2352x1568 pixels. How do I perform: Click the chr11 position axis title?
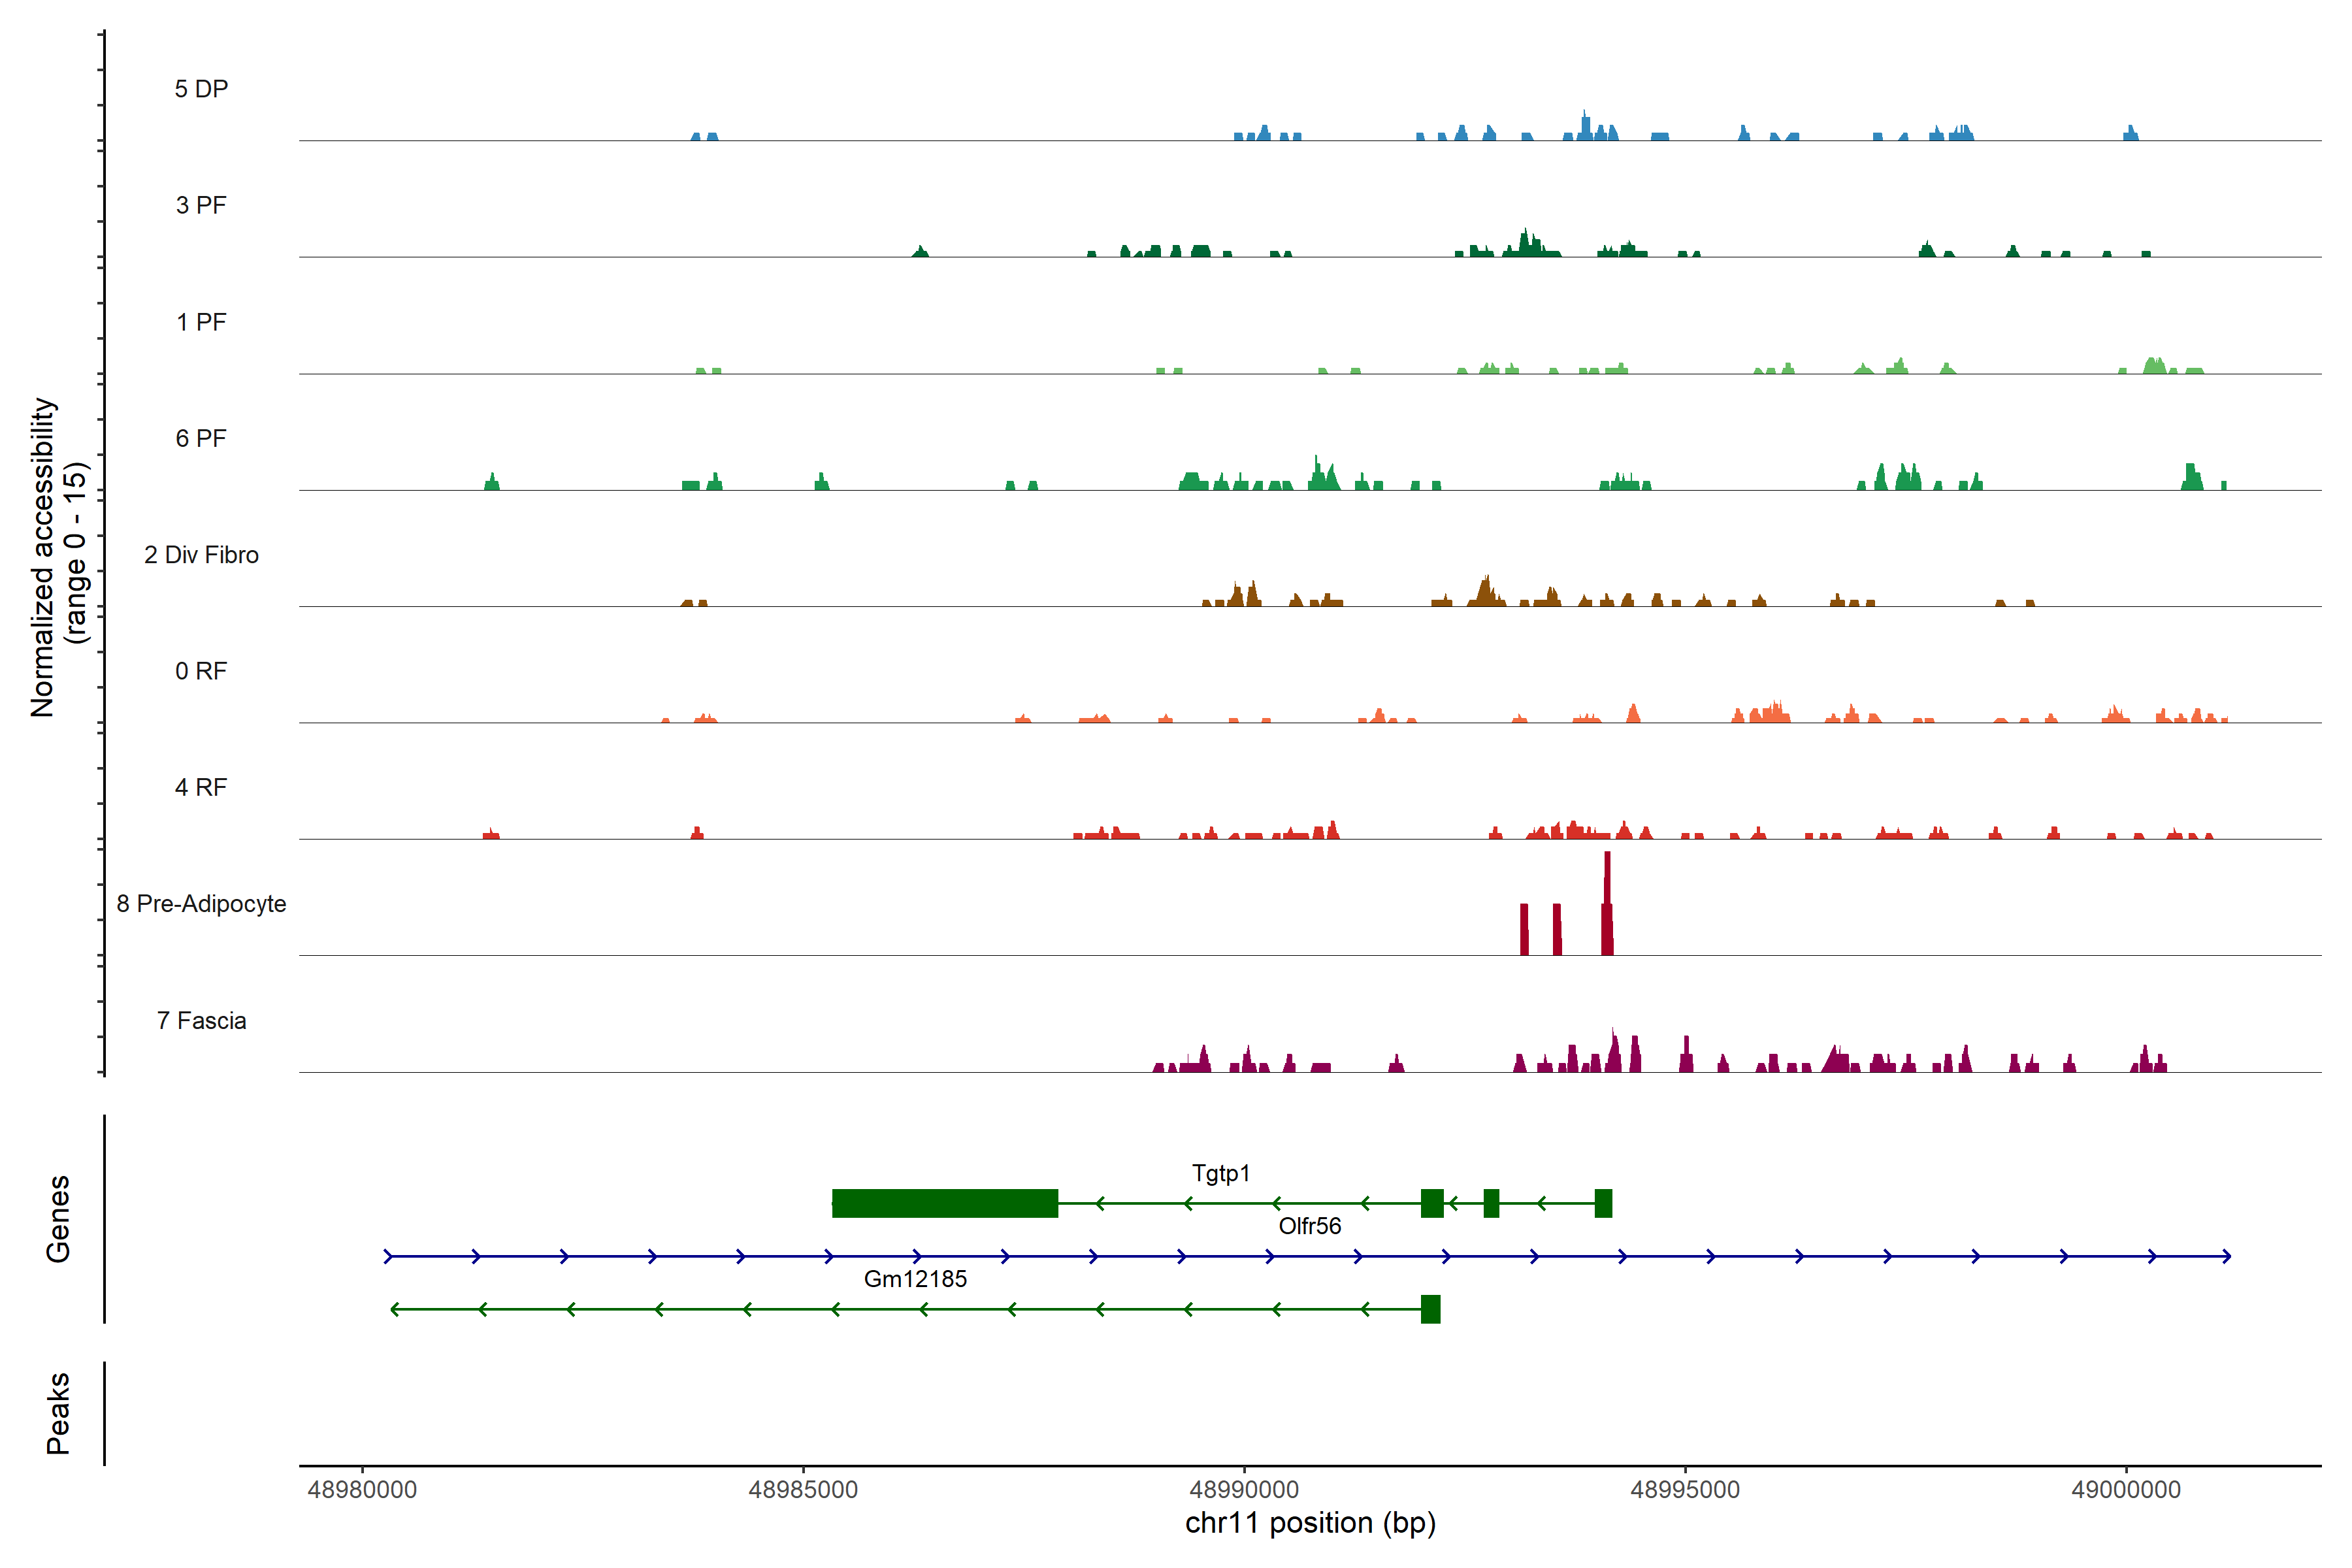1310,1523
